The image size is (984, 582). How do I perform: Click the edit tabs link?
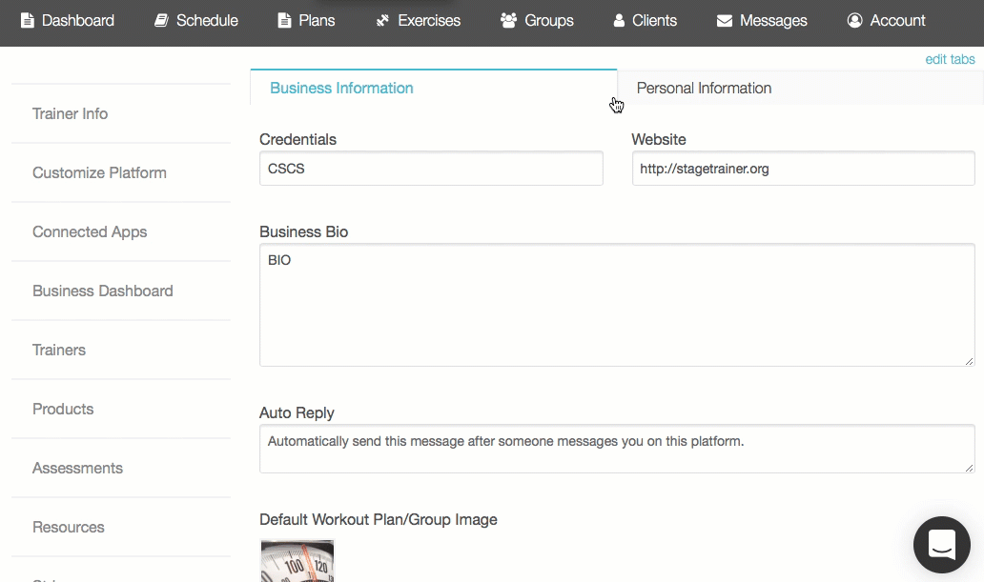(x=950, y=59)
